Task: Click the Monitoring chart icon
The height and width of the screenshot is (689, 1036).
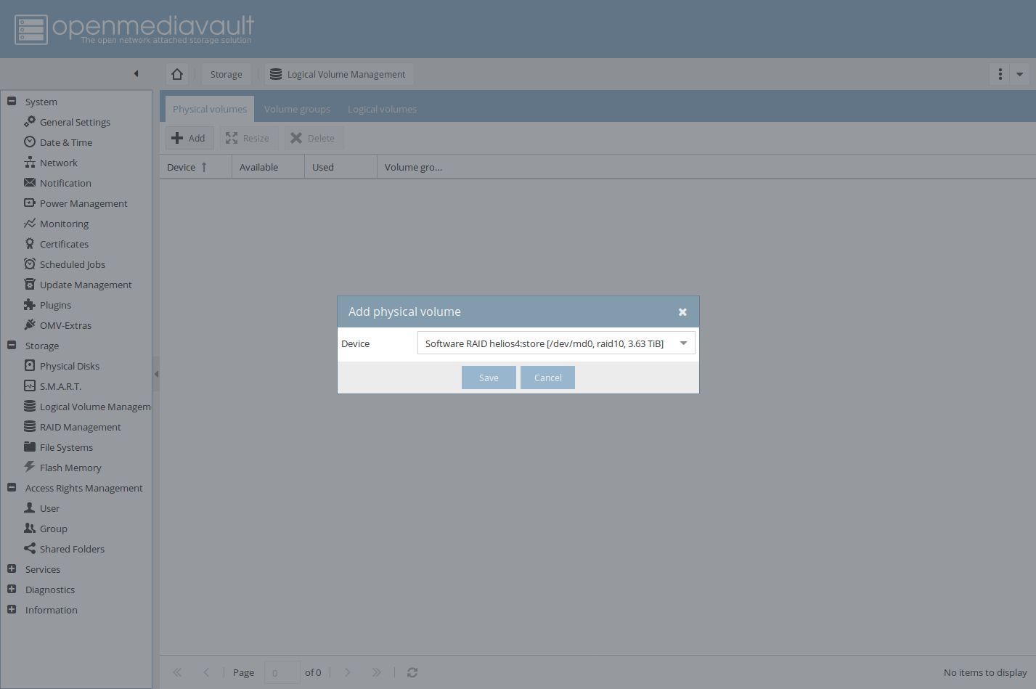Action: [30, 223]
